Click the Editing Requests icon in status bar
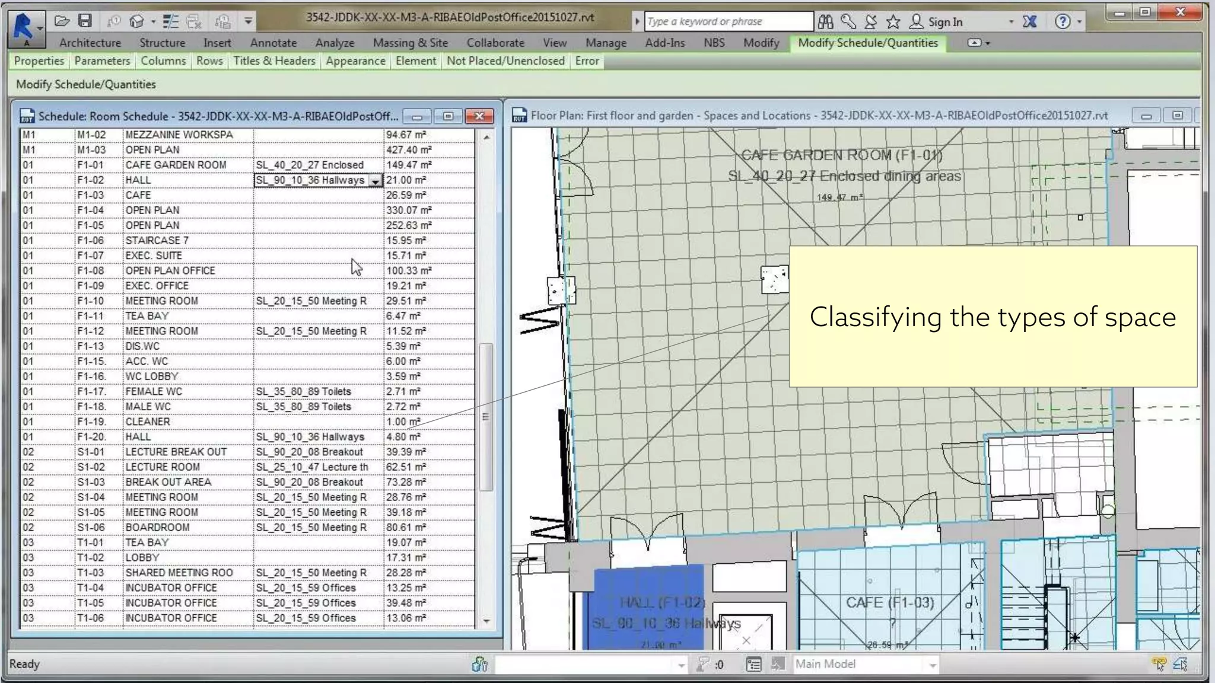 [x=702, y=665]
